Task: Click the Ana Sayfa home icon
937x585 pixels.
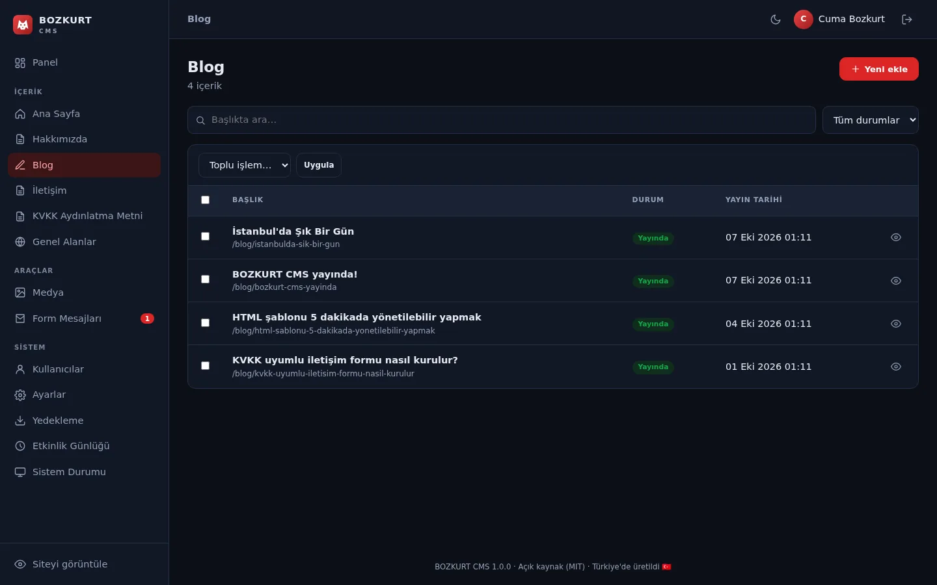Action: click(20, 114)
